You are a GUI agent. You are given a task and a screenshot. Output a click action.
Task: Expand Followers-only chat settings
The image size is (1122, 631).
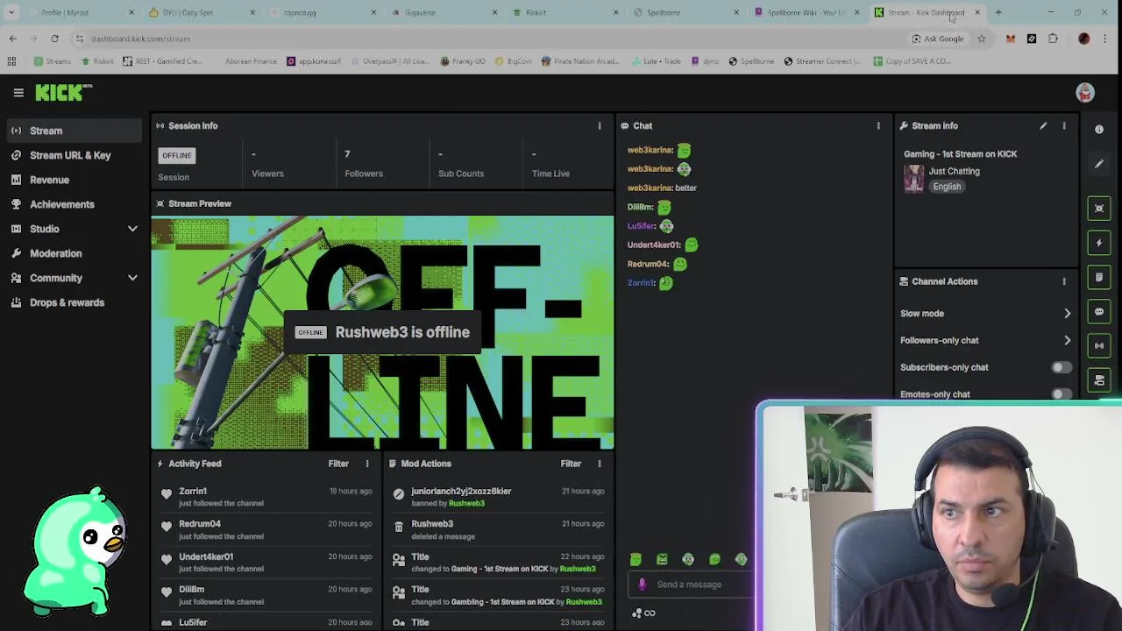pyautogui.click(x=1067, y=340)
